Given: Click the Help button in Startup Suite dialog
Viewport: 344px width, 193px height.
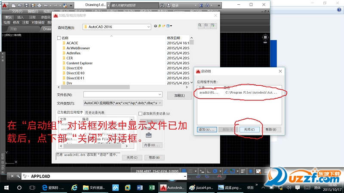Looking at the screenshot, I should [271, 130].
